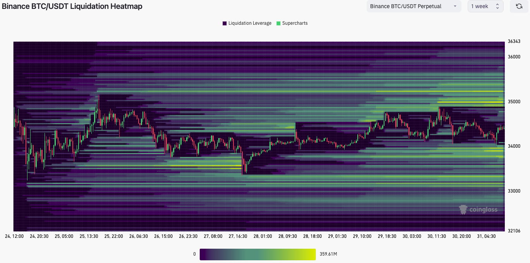This screenshot has width=530, height=263.
Task: Click the up-down chevrons beside 1 week
Action: pos(497,6)
